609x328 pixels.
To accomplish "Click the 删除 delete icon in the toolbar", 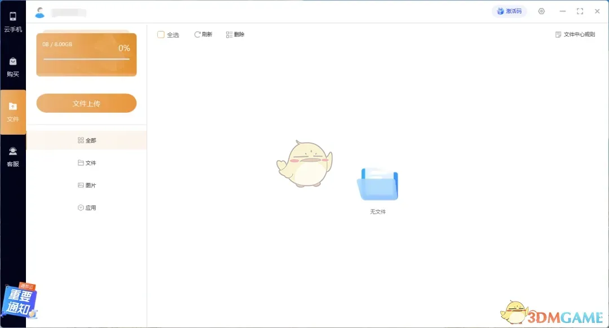I will pos(235,34).
